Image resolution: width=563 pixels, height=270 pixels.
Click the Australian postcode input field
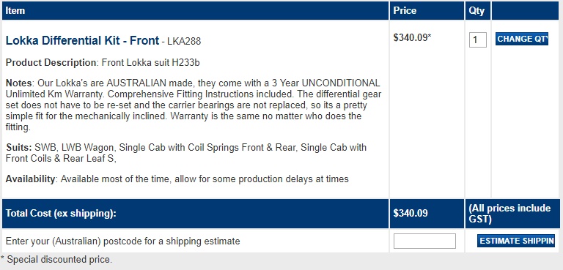tap(424, 241)
